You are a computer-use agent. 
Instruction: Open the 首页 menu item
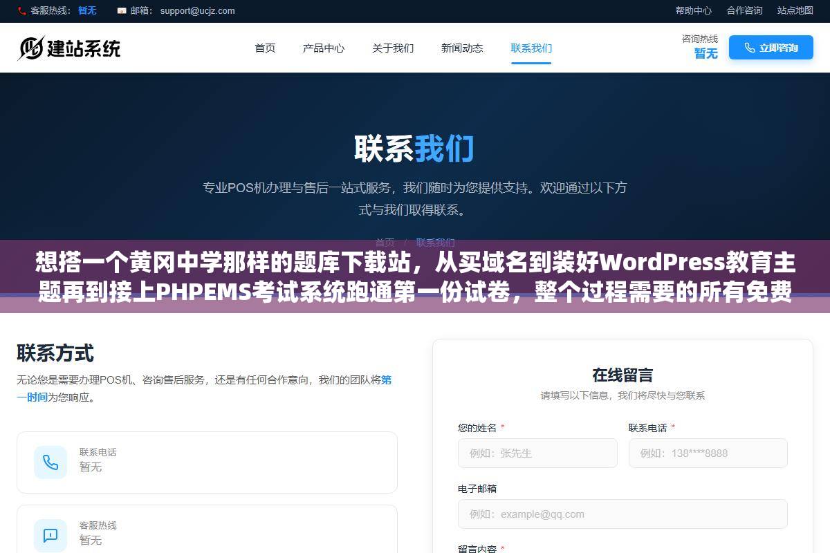[x=265, y=48]
